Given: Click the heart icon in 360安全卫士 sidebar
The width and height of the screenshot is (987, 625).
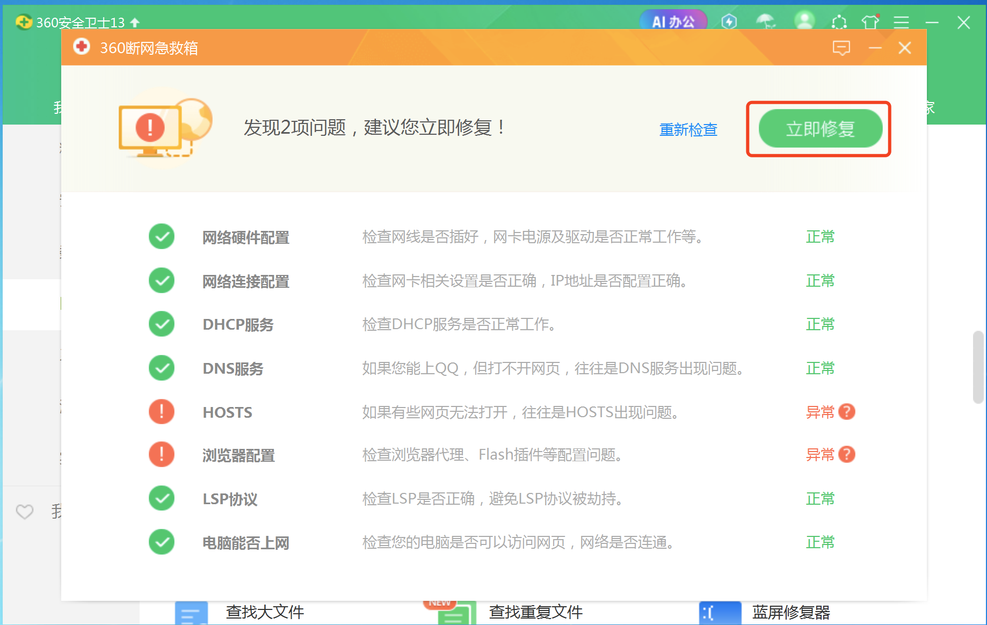Looking at the screenshot, I should point(24,512).
